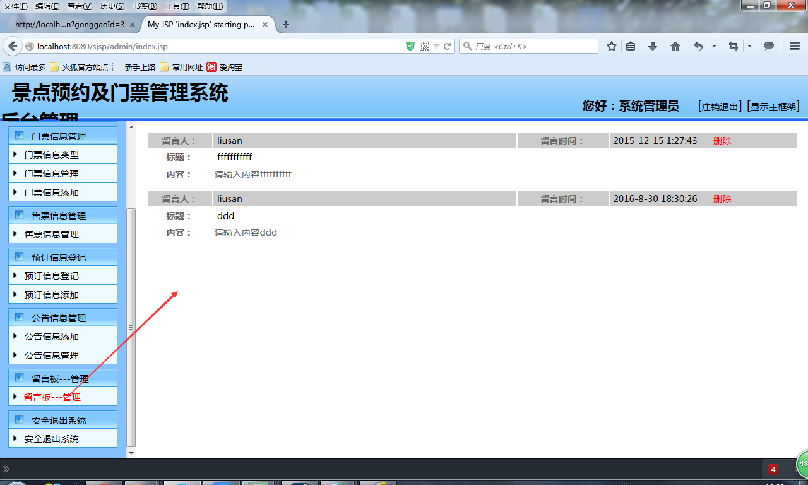
Task: Open the 新手上路 bookmark
Action: [x=134, y=67]
